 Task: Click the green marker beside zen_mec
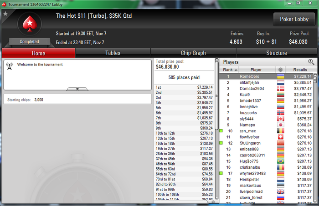[x=221, y=131]
